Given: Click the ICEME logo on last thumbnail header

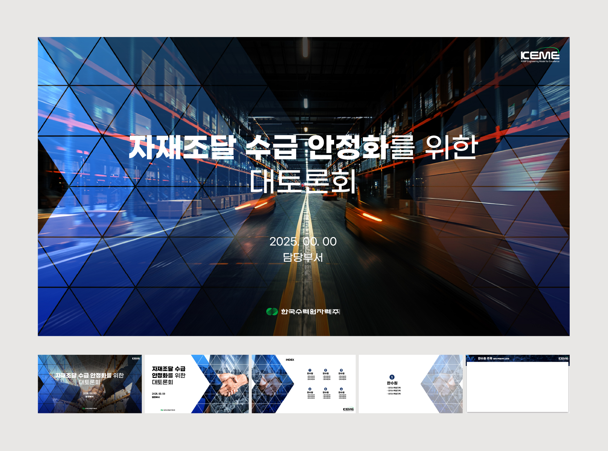Looking at the screenshot, I should point(563,359).
